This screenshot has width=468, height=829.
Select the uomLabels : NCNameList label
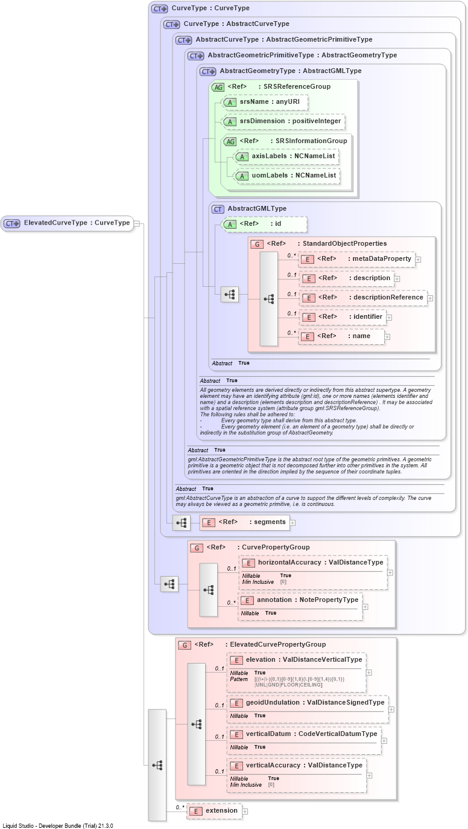pyautogui.click(x=294, y=176)
